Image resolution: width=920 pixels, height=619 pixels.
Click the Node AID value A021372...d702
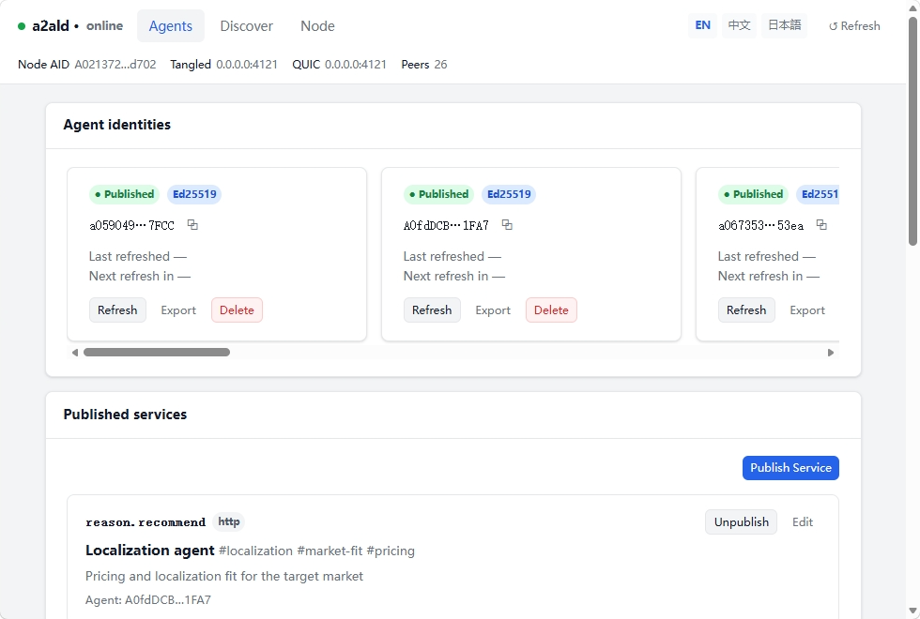point(115,65)
